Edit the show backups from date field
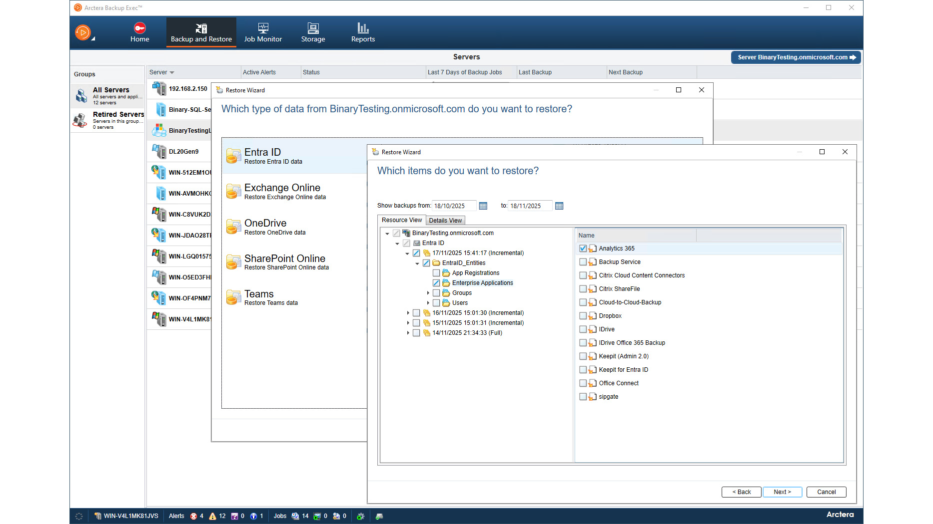The image size is (933, 524). pos(454,205)
